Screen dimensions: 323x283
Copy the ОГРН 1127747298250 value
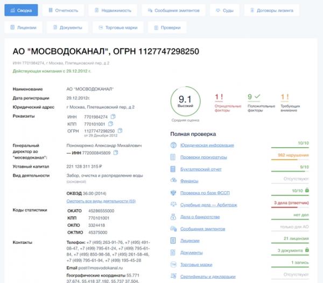pyautogui.click(x=120, y=130)
